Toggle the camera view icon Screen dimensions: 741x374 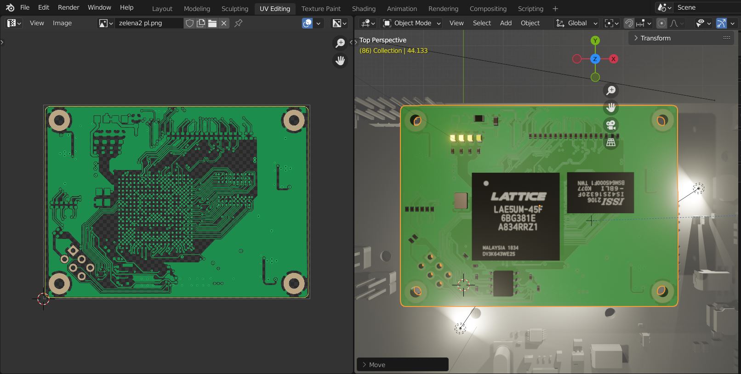tap(611, 125)
